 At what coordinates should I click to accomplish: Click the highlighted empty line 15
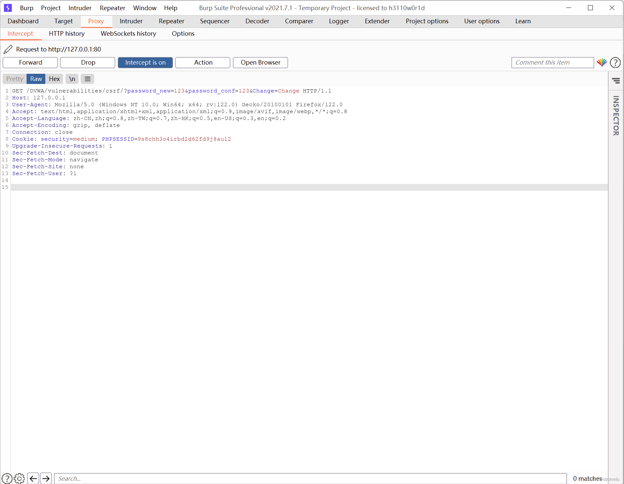pyautogui.click(x=309, y=187)
